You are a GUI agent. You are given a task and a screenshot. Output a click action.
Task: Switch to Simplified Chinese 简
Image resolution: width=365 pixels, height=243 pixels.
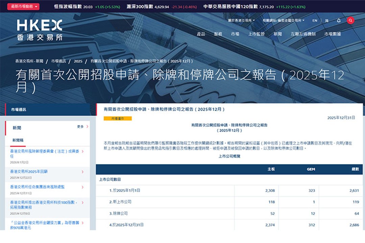(x=326, y=21)
